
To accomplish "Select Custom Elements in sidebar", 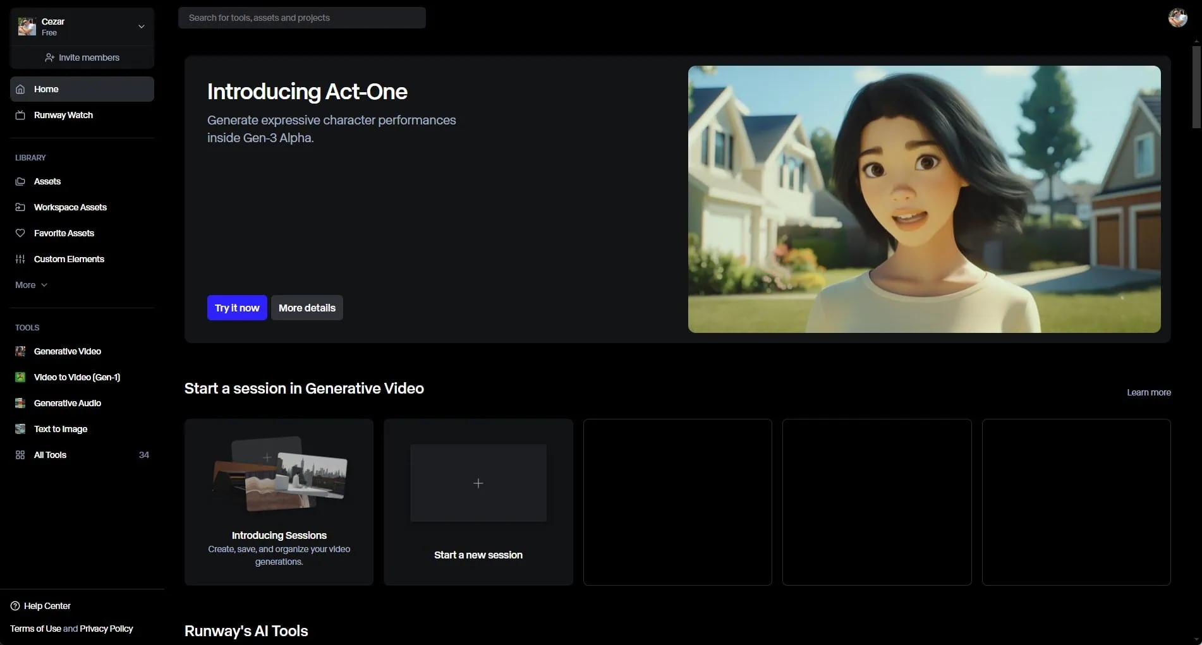I will pyautogui.click(x=82, y=259).
